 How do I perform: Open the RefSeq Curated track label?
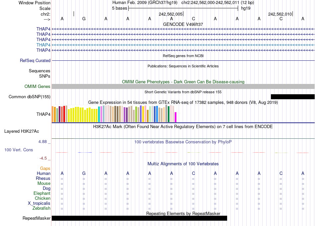[35, 60]
